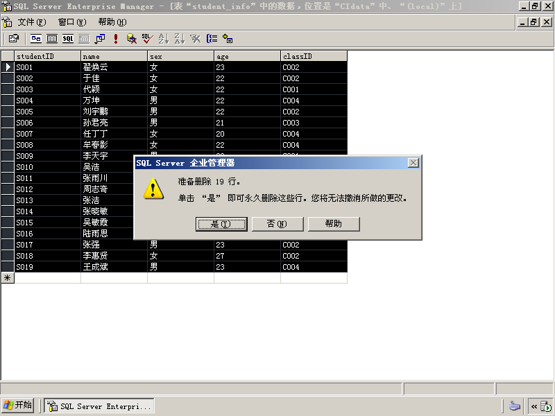This screenshot has width=555, height=416.
Task: Show the SQL pane toolbar icon
Action: [x=68, y=39]
